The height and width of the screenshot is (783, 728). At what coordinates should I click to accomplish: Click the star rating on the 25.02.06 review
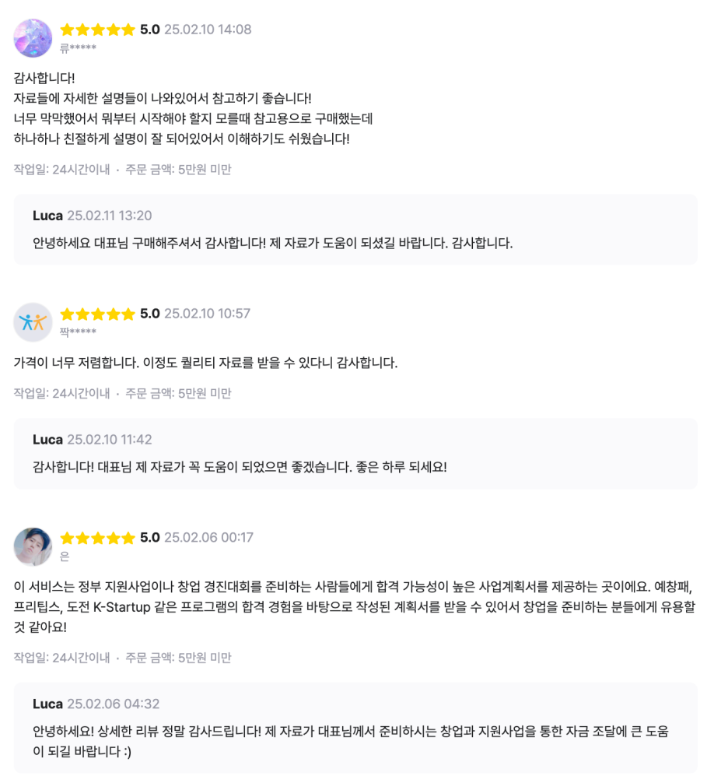click(x=97, y=538)
